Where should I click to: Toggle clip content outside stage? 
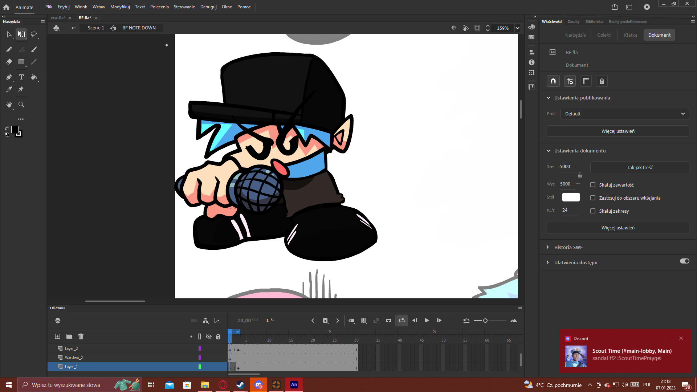pos(477,28)
